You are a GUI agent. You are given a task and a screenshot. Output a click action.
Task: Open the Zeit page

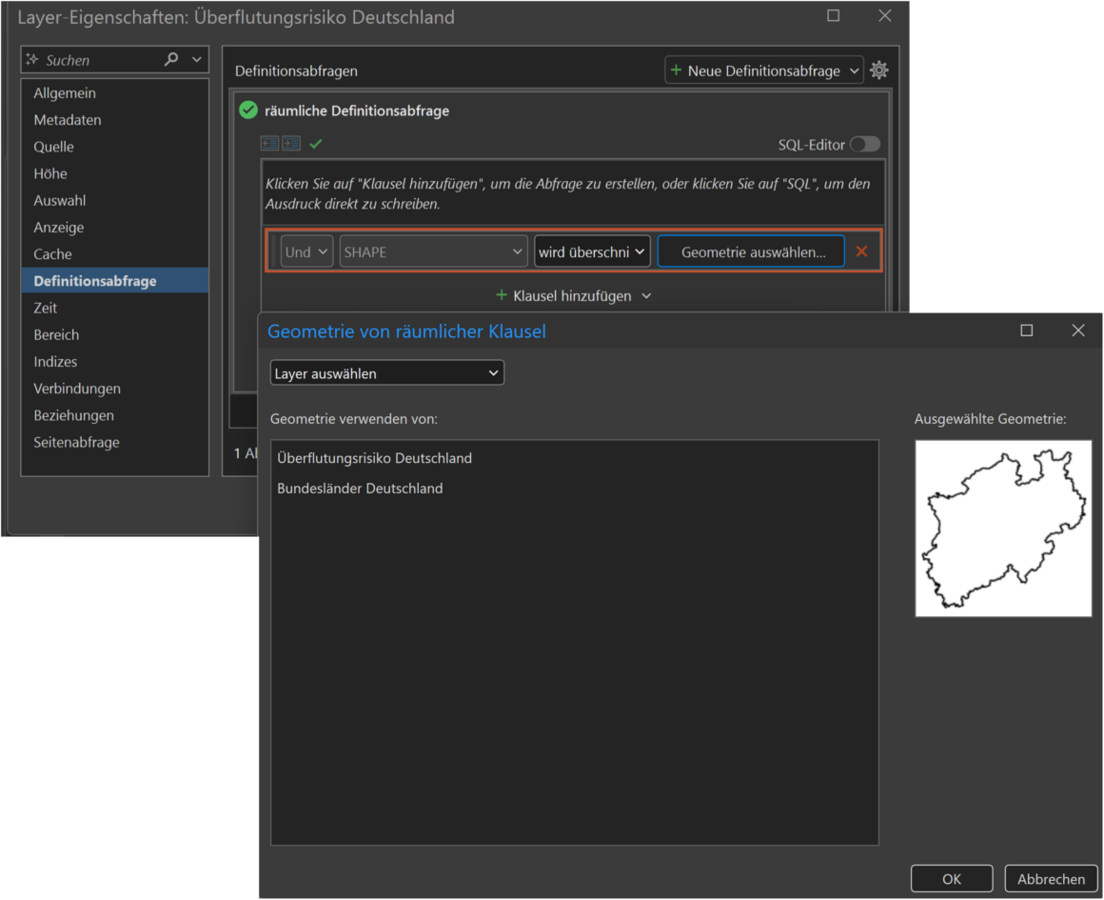point(115,308)
